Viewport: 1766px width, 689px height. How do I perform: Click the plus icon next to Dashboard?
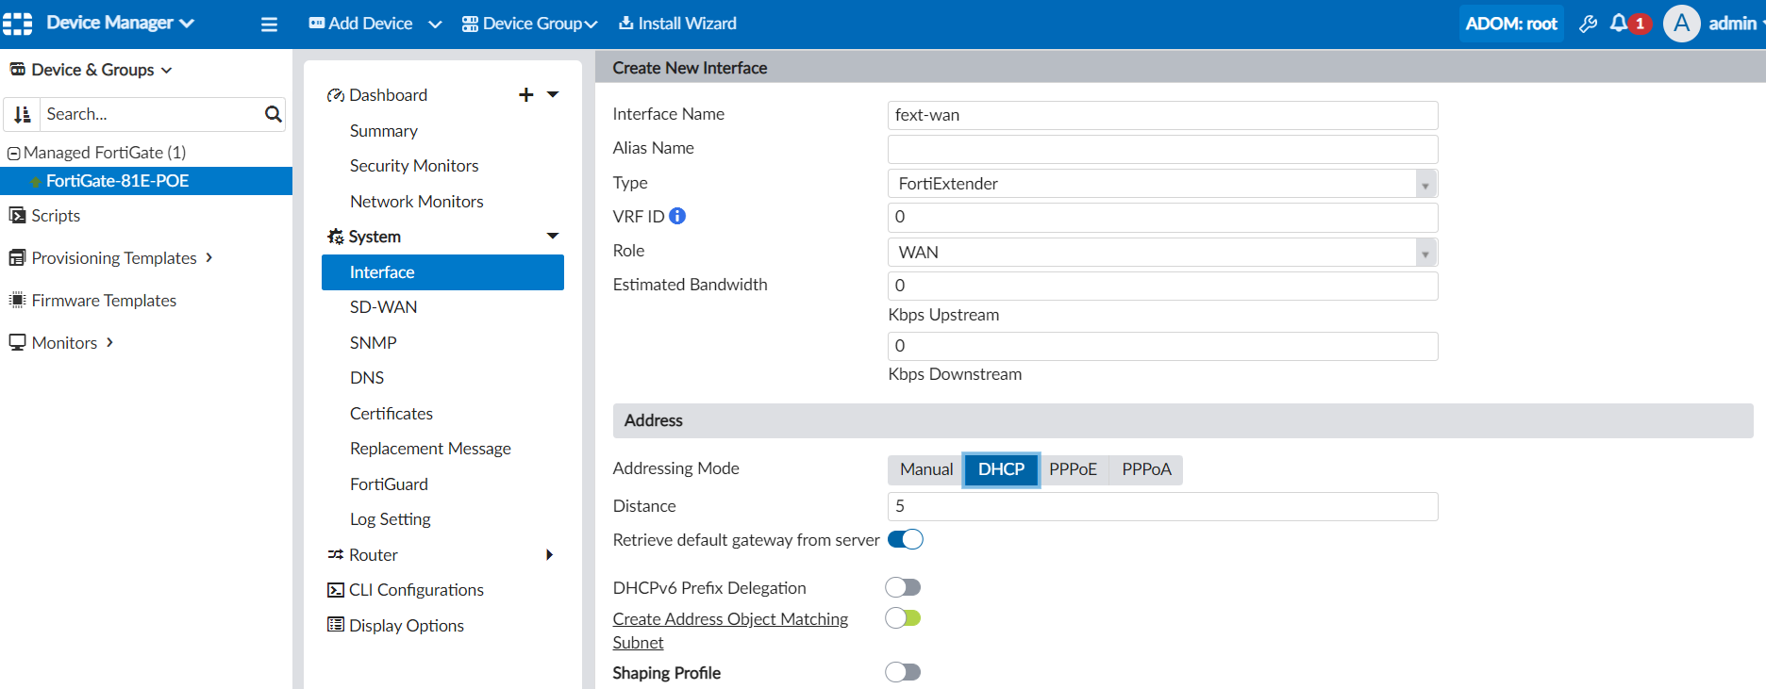point(526,94)
